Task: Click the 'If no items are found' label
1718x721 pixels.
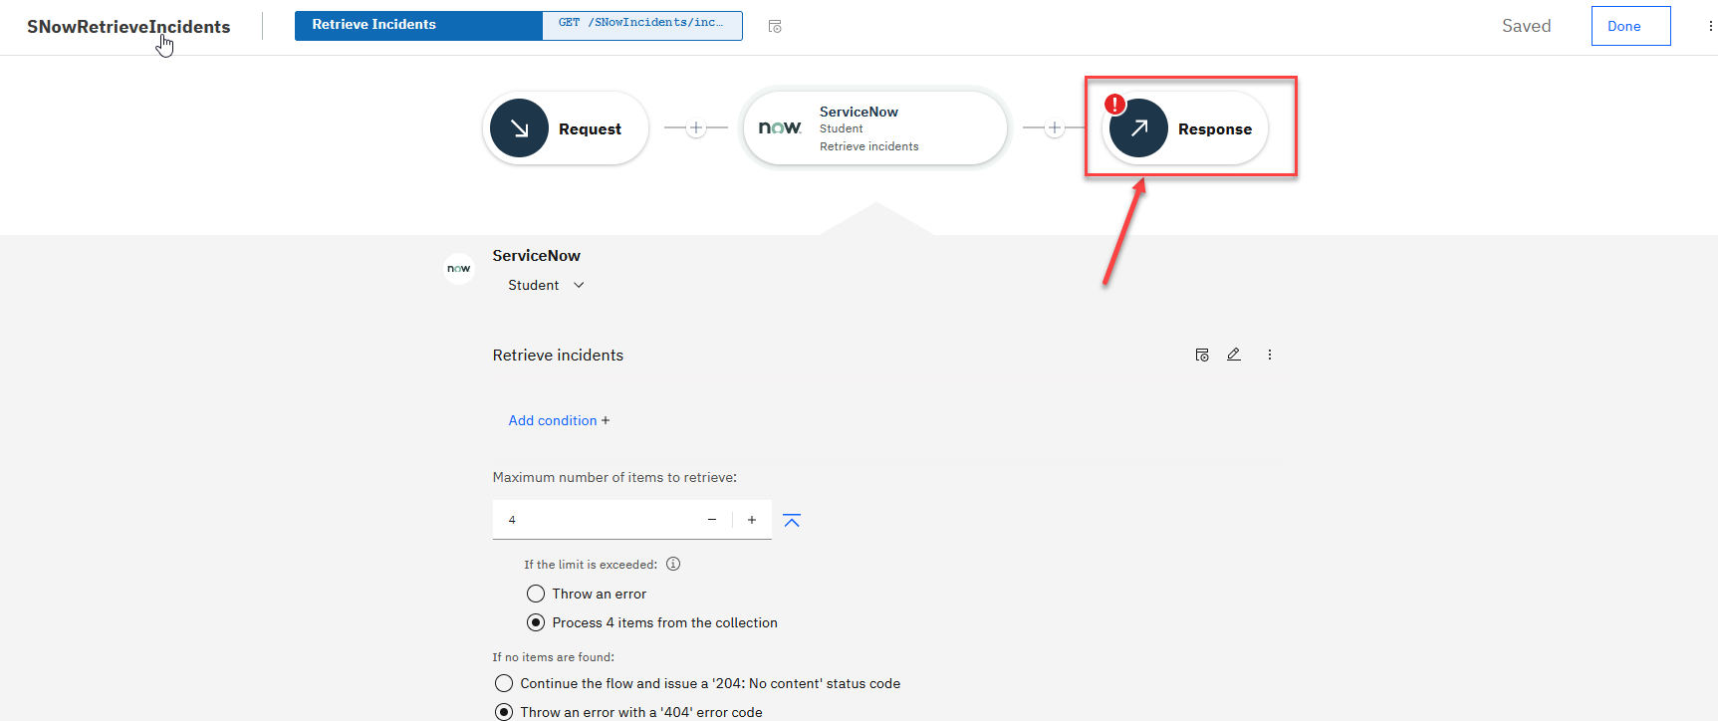Action: pos(553,657)
